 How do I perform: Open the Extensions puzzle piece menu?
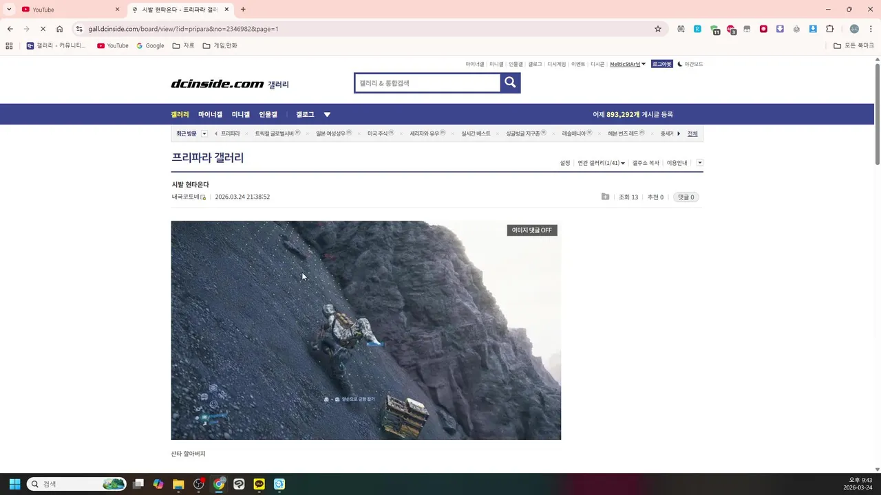tap(829, 29)
